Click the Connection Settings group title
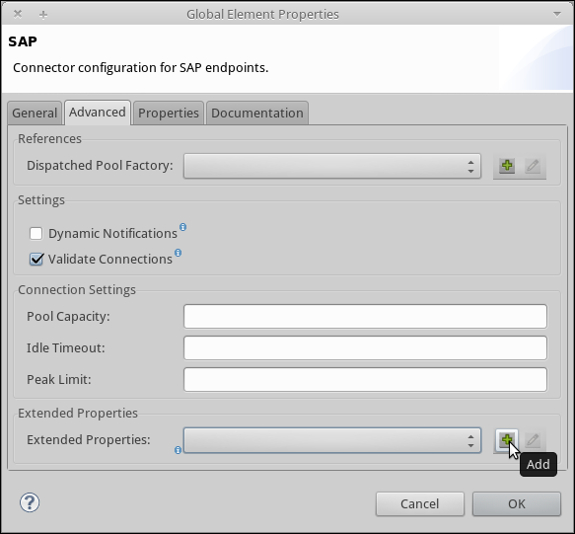575x534 pixels. pos(77,290)
